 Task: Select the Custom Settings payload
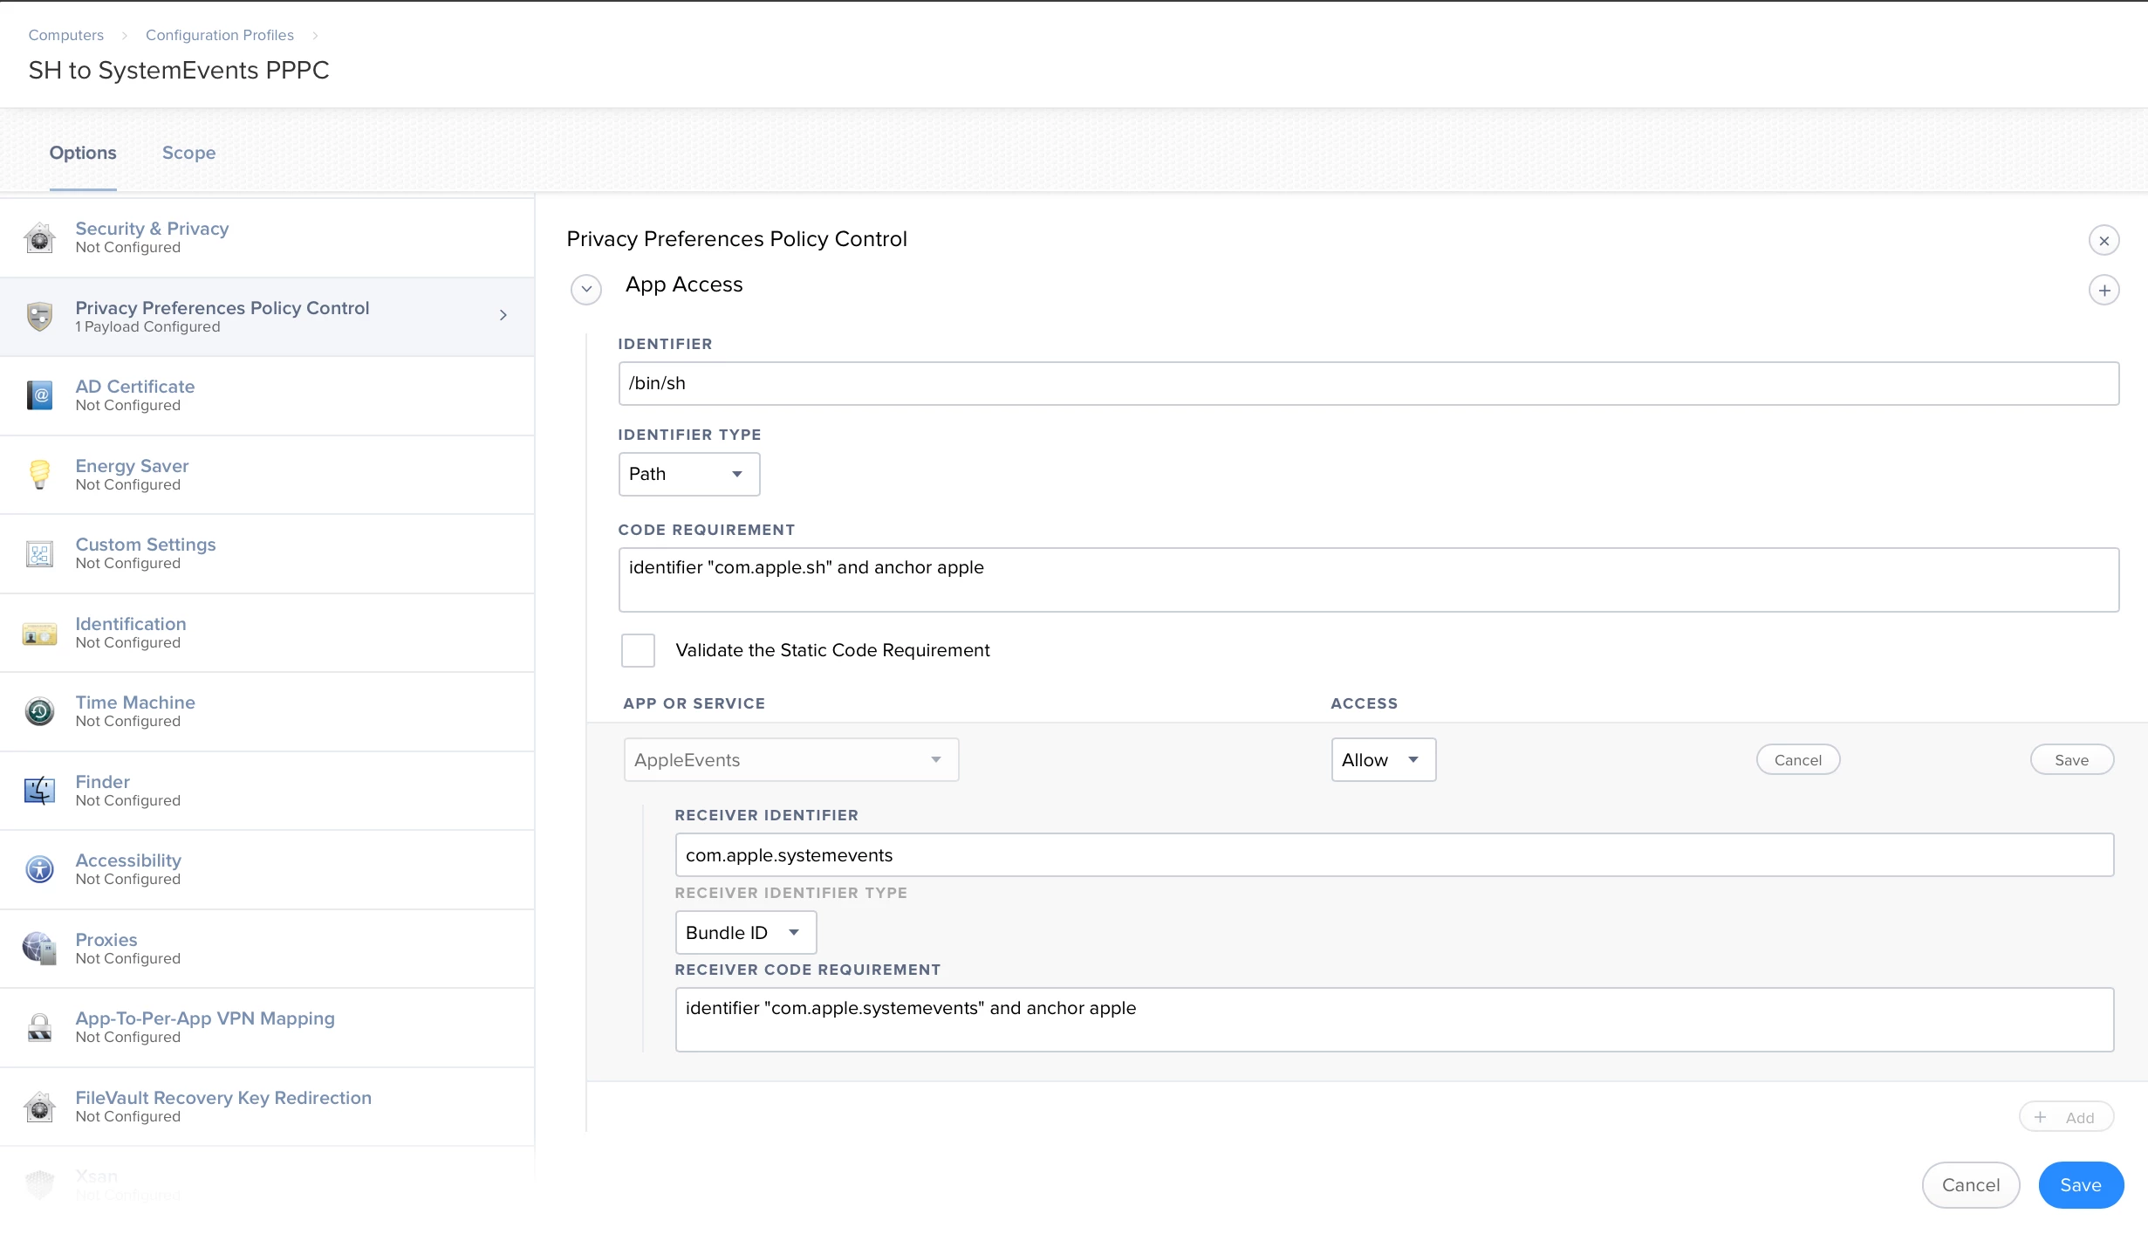pyautogui.click(x=267, y=553)
